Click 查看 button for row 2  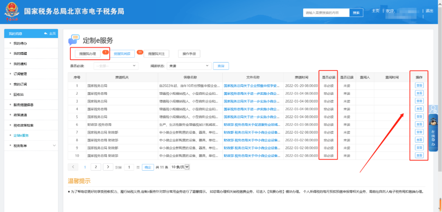point(419,93)
